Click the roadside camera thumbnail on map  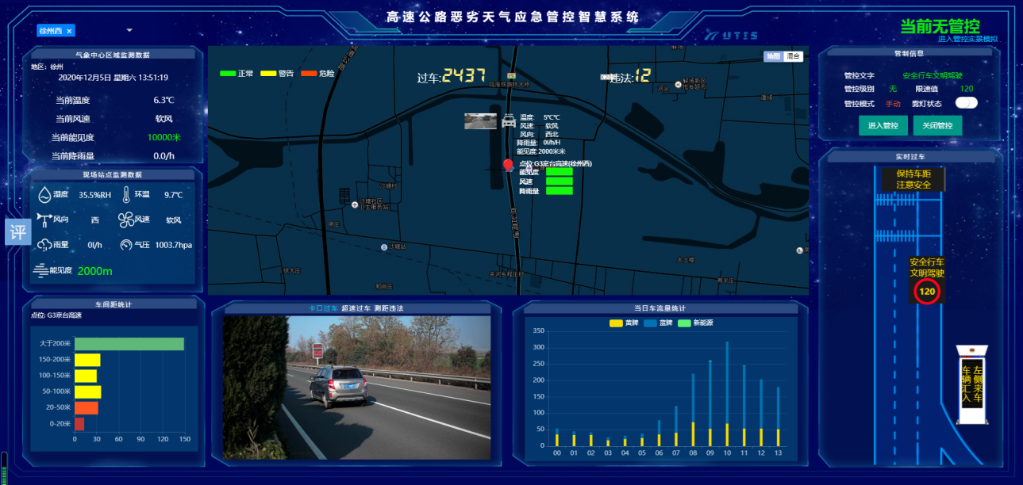pyautogui.click(x=480, y=120)
